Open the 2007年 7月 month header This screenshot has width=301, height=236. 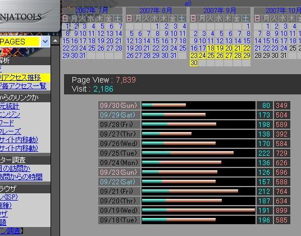pos(92,10)
